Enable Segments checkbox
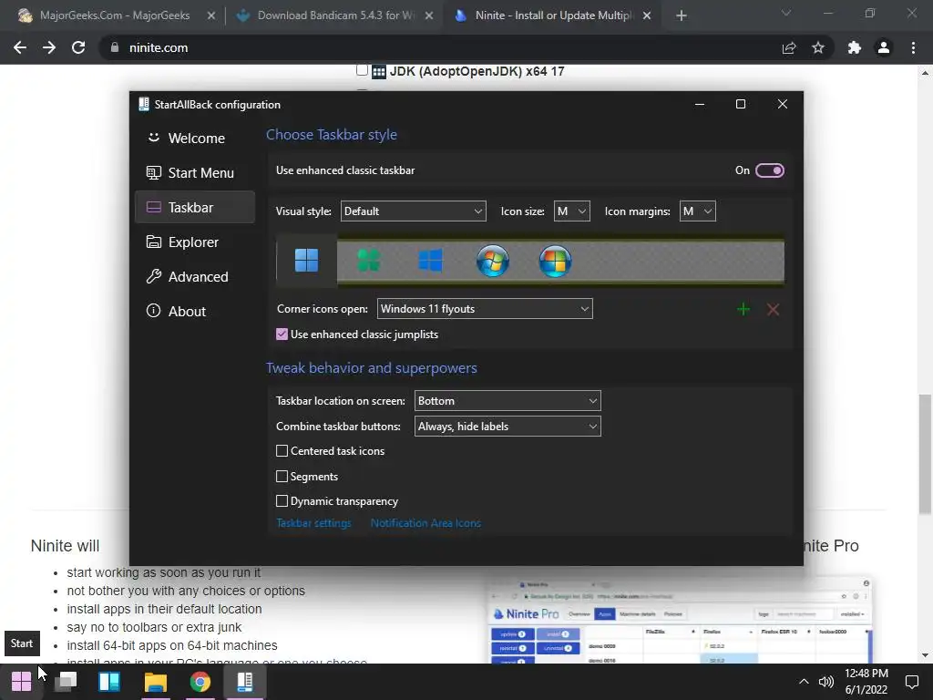The height and width of the screenshot is (700, 933). (x=282, y=476)
